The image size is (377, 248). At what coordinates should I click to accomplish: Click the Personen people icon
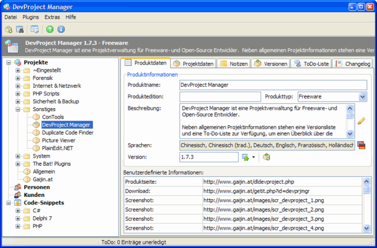18,187
